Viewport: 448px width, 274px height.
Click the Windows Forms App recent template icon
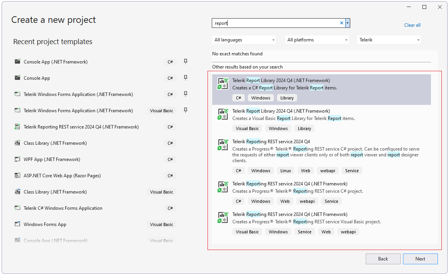click(x=17, y=224)
